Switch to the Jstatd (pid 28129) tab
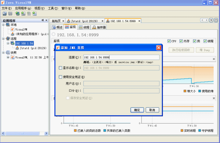The image size is (220, 143). (x=84, y=21)
